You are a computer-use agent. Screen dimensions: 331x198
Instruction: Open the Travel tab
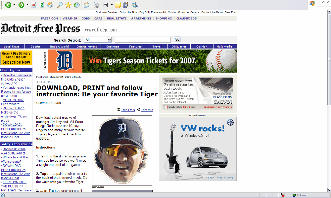[x=157, y=47]
